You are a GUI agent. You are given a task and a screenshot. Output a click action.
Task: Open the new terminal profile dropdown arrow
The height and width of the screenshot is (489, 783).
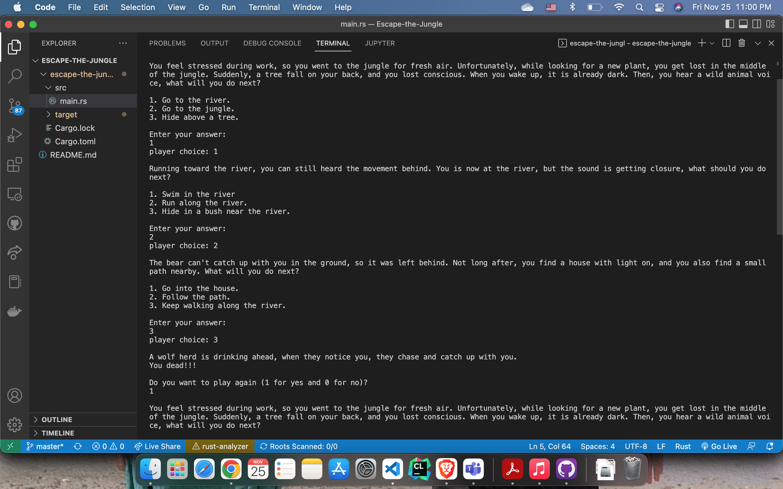coord(712,43)
